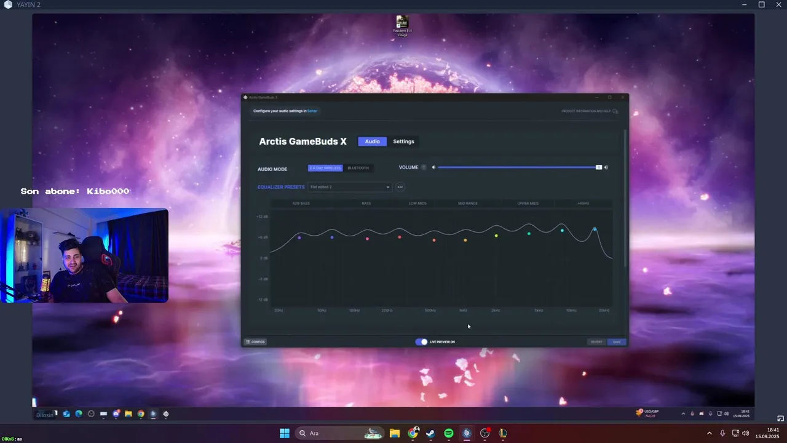This screenshot has height=443, width=787.
Task: Select Bluetooth audio mode
Action: pos(358,168)
